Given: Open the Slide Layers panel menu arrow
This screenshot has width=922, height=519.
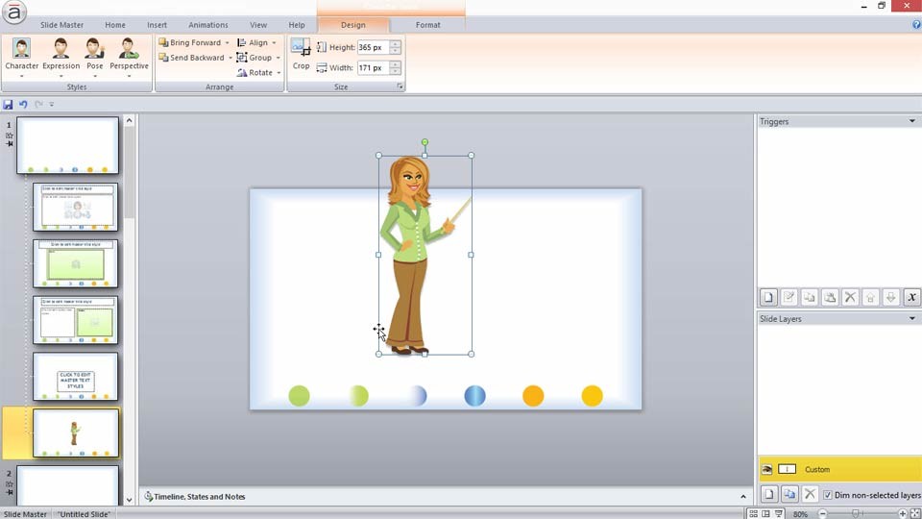Looking at the screenshot, I should [x=912, y=318].
